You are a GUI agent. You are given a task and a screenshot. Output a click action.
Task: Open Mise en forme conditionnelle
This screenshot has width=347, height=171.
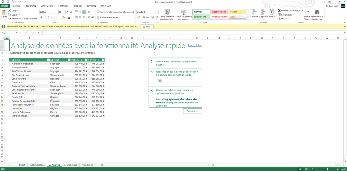pos(167,15)
